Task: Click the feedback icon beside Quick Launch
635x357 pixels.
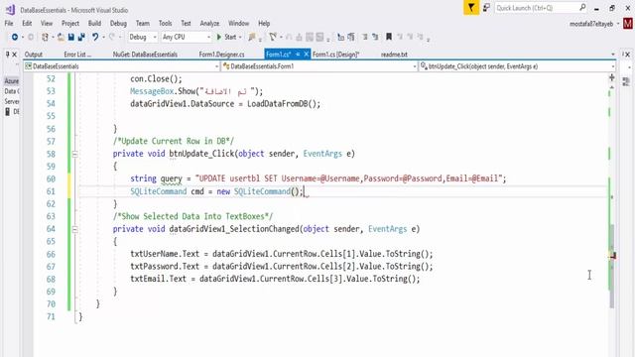Action: [x=486, y=8]
